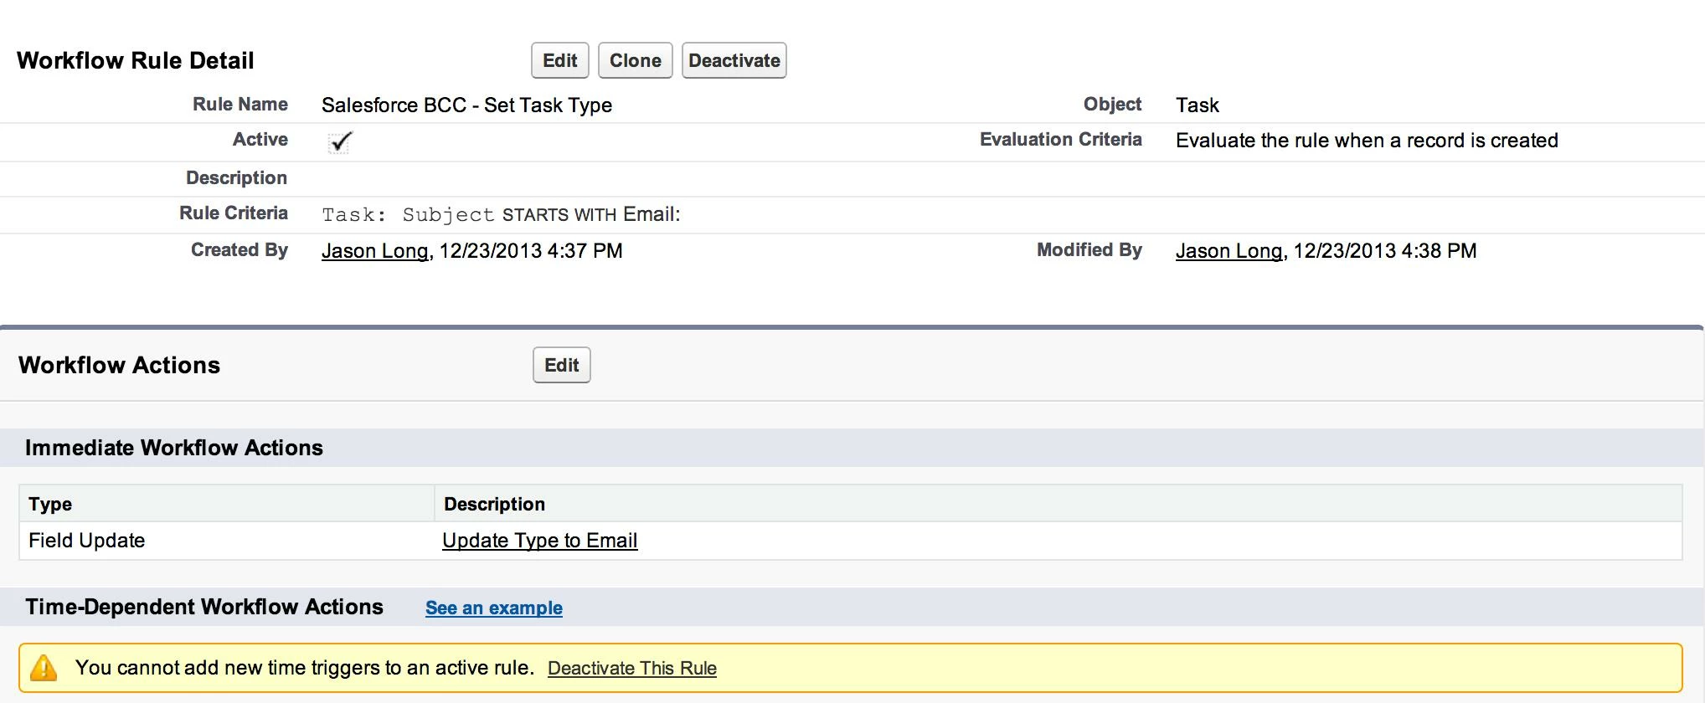Select the Field Update cell
This screenshot has width=1705, height=703.
[87, 541]
